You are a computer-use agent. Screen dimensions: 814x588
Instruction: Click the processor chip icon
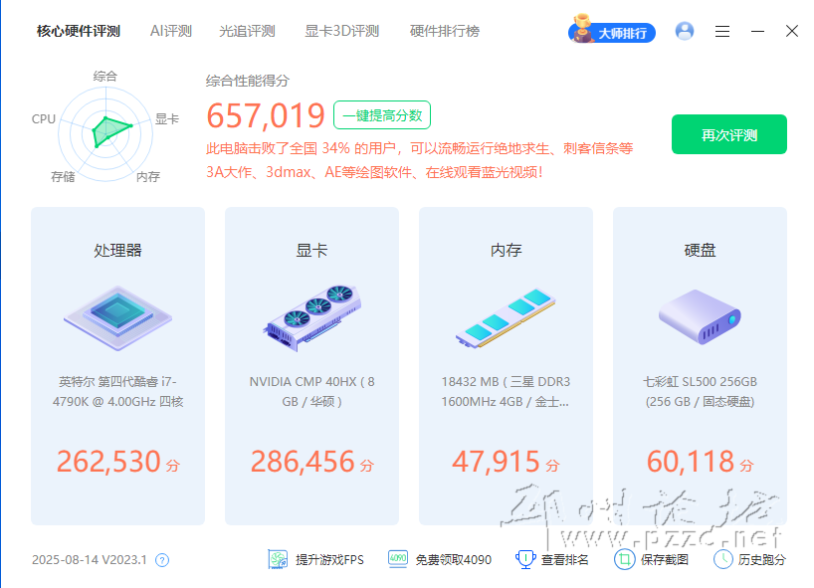coord(117,317)
